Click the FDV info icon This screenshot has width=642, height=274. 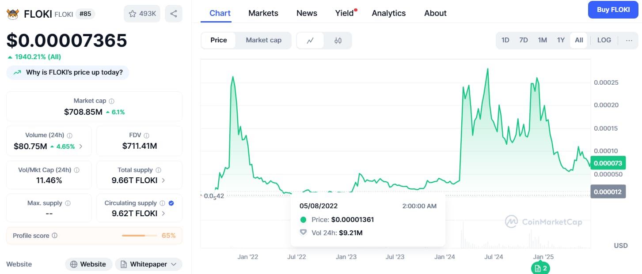coord(147,135)
